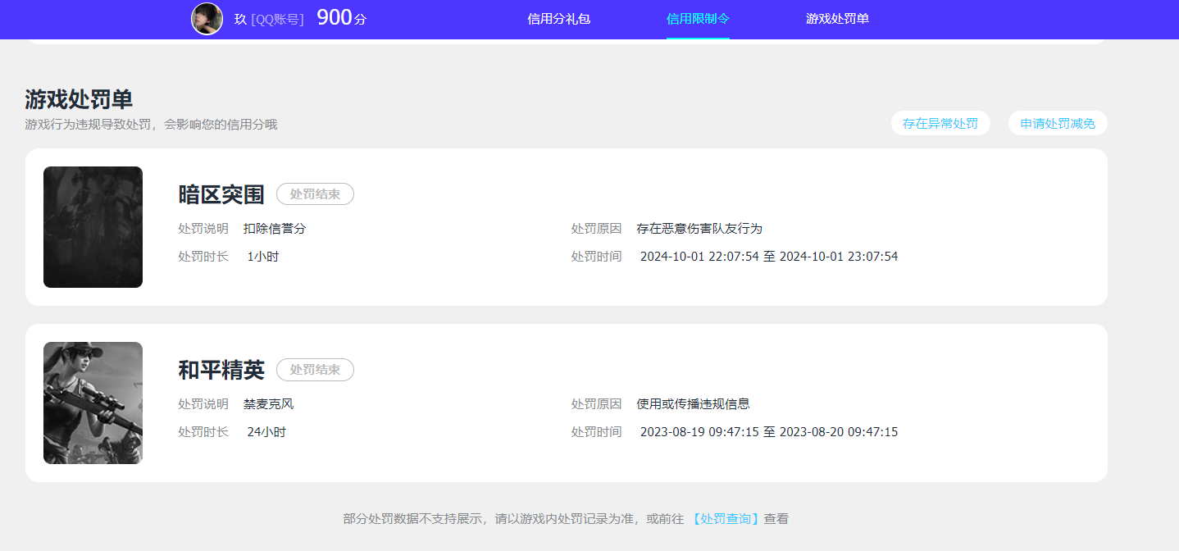Click the 禁麦克风 punishment description

tap(268, 404)
